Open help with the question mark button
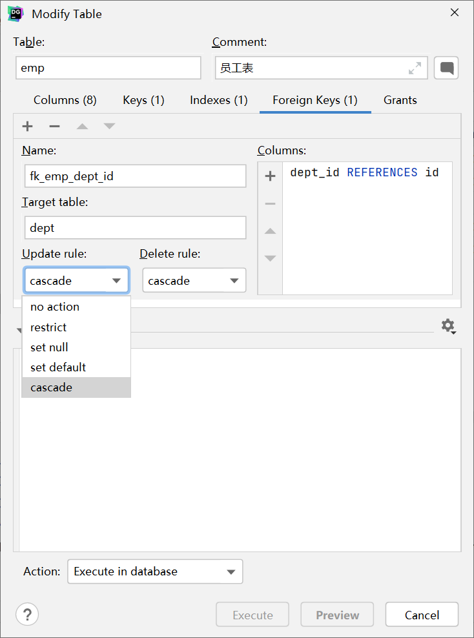 click(x=27, y=614)
